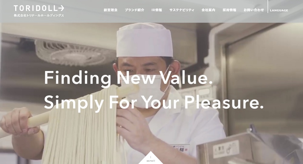
Task: Click the small 'scroll' label text
Action: tap(151, 161)
